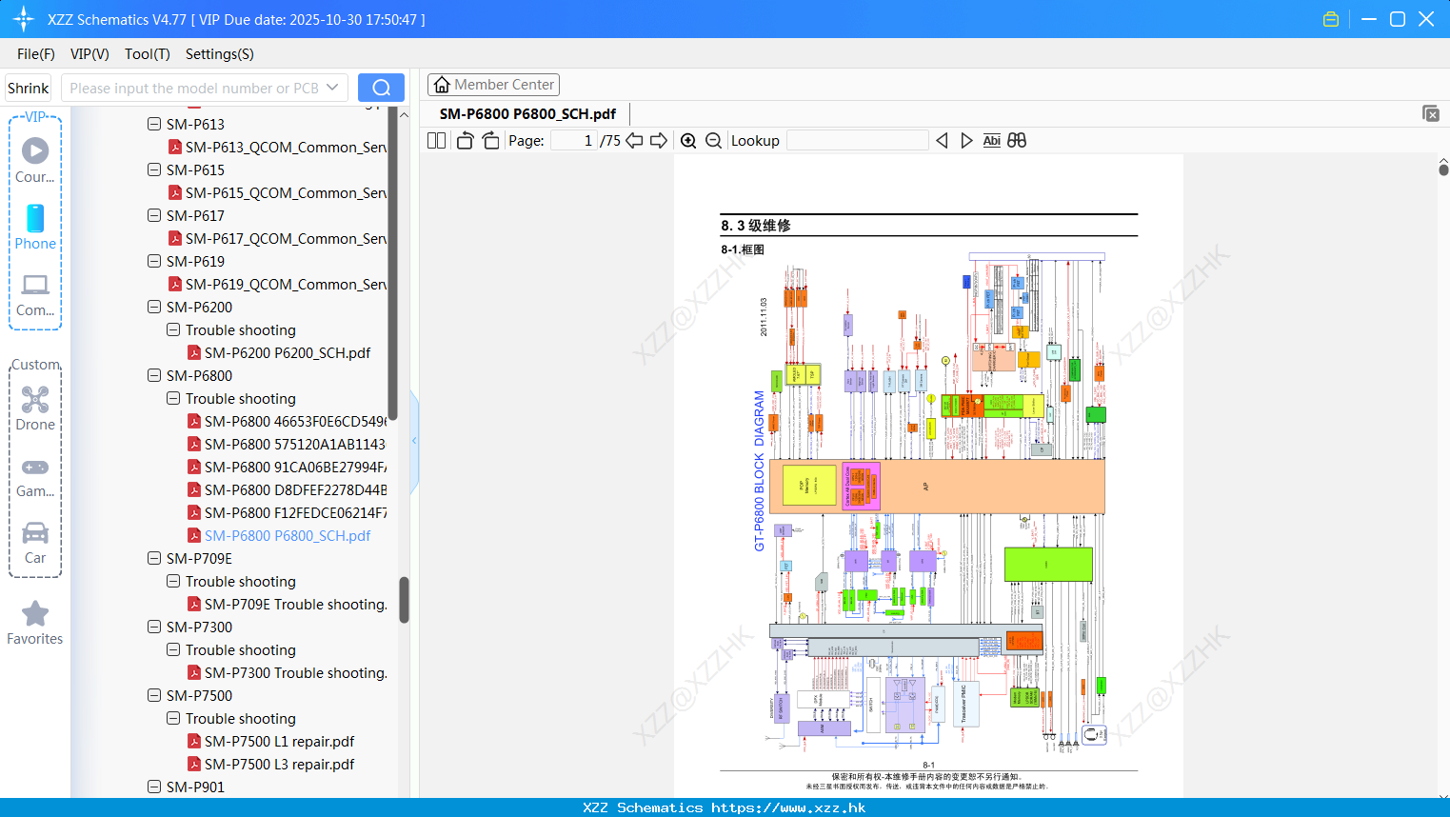
Task: Click the Member Center home icon
Action: click(442, 85)
